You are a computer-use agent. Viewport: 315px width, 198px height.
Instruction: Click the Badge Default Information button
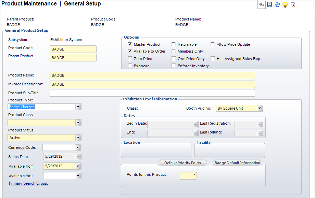click(237, 163)
